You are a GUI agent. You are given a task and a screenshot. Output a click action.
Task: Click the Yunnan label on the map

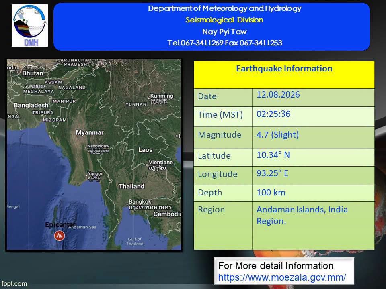(136, 104)
